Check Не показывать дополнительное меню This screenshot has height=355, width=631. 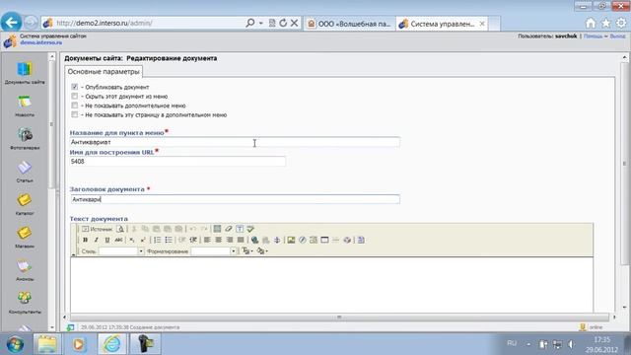click(75, 106)
